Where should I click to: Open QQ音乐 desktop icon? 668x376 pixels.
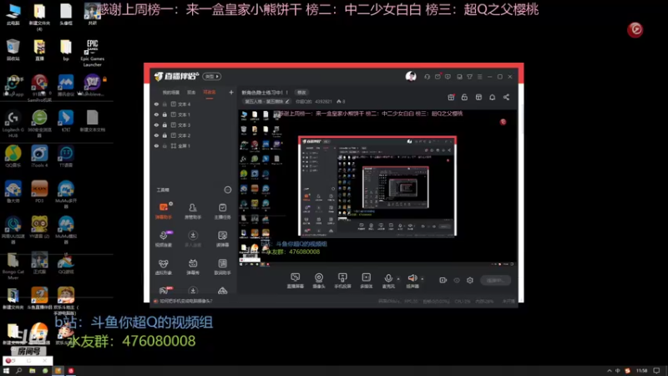[13, 156]
